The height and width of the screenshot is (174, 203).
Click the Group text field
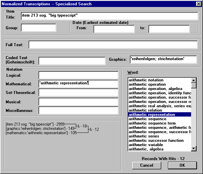click(x=38, y=28)
